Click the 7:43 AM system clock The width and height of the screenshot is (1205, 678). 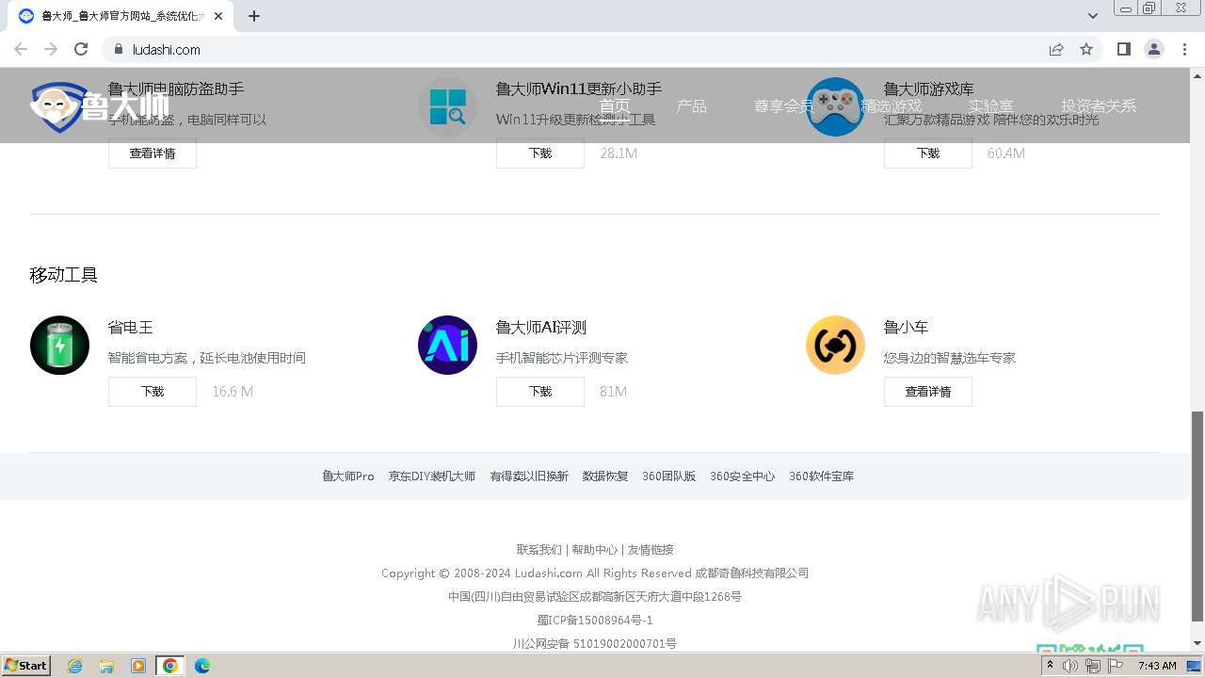tap(1157, 666)
